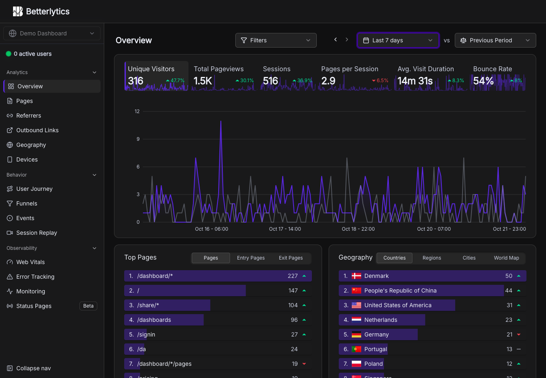546x378 pixels.
Task: Open the Referrers section
Action: click(x=52, y=116)
